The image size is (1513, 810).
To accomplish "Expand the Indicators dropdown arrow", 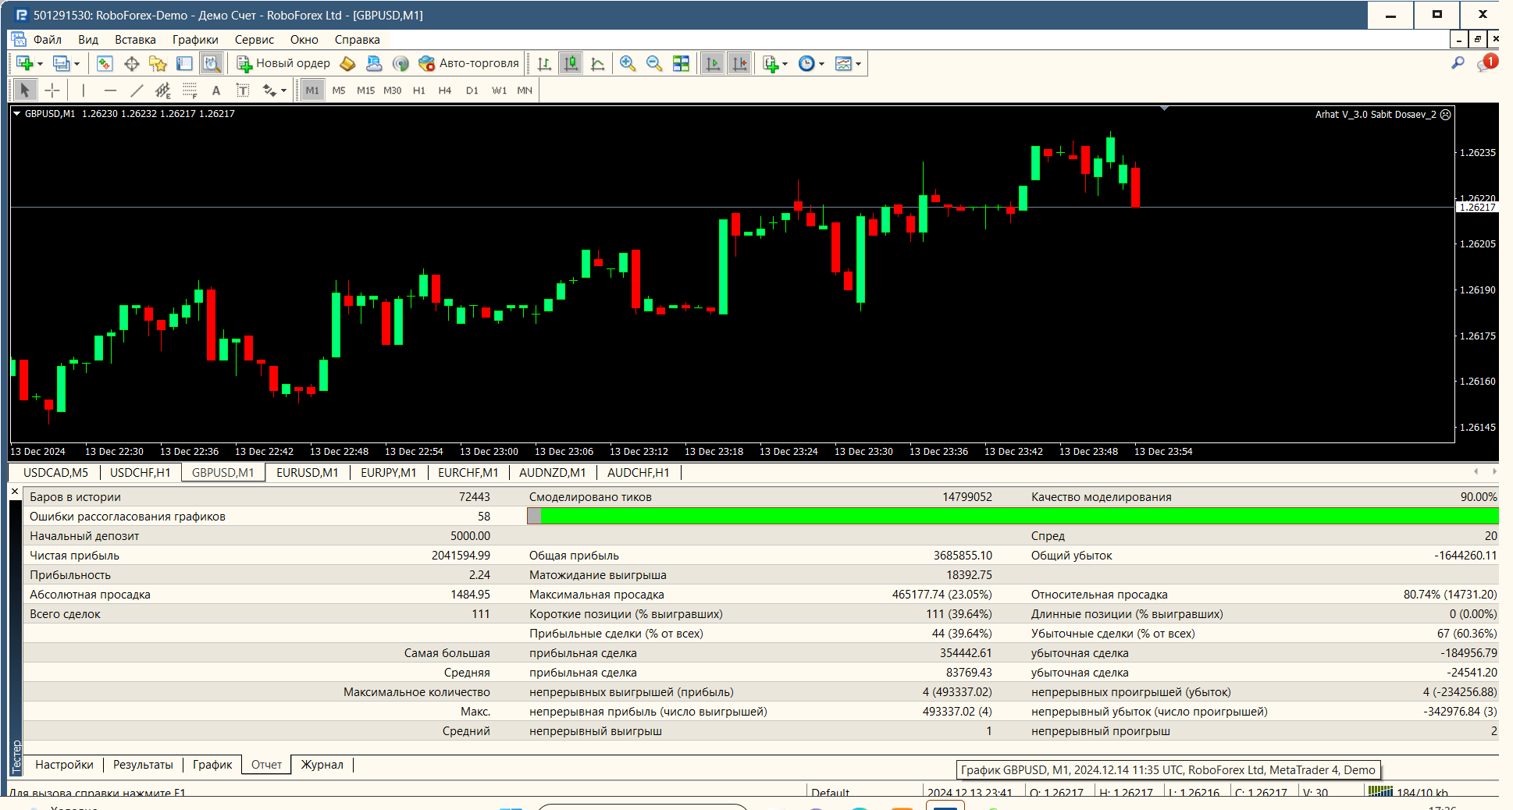I will (x=785, y=64).
